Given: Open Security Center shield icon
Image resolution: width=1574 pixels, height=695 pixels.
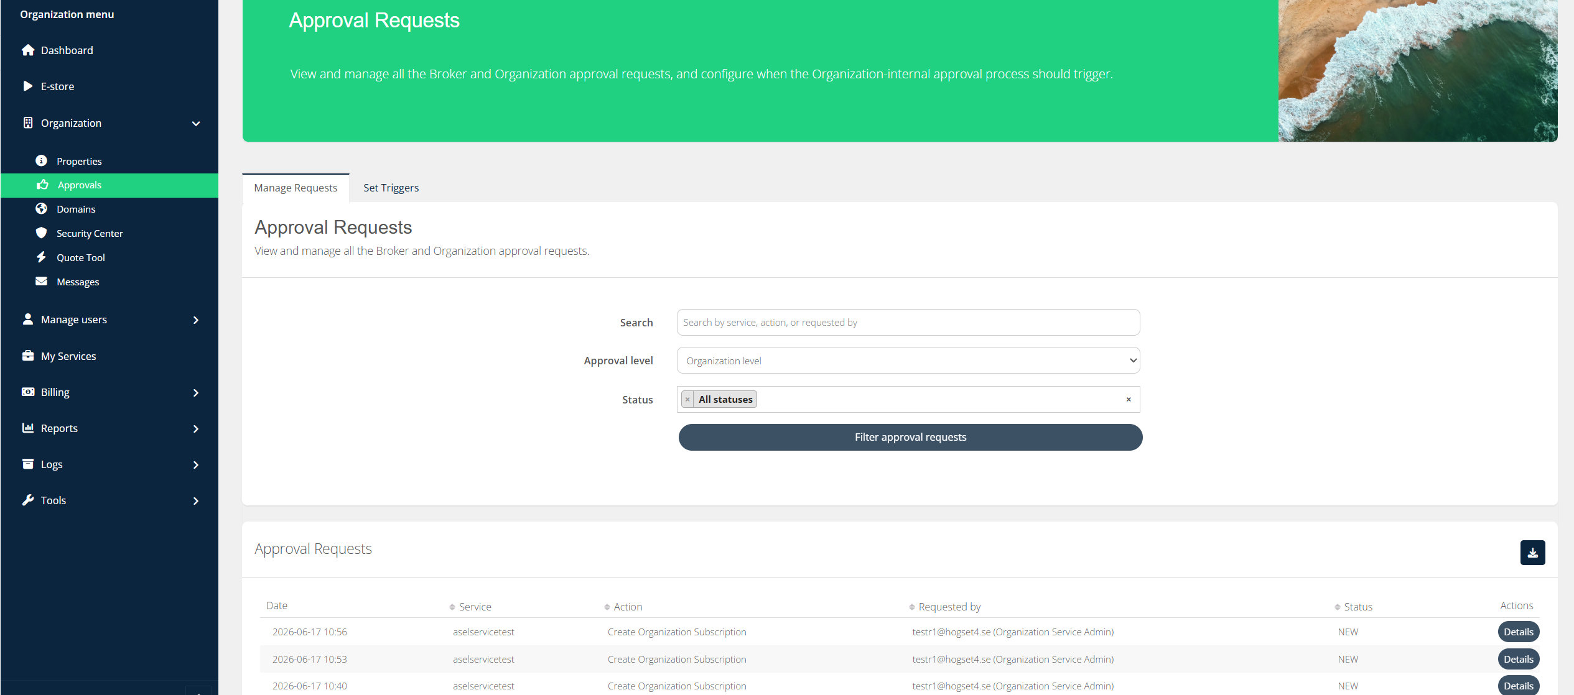Looking at the screenshot, I should (x=42, y=233).
